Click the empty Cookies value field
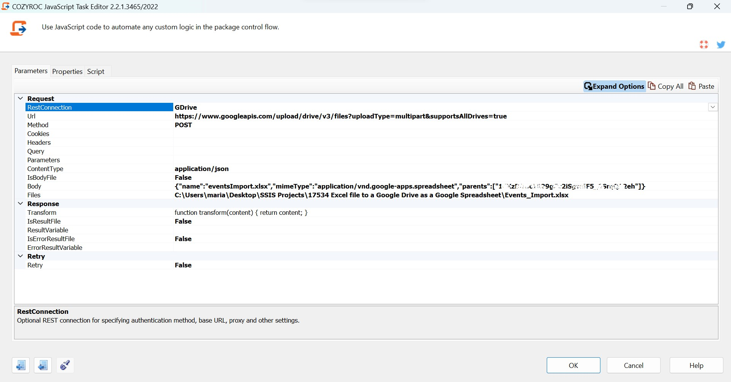The height and width of the screenshot is (382, 731). click(x=445, y=134)
